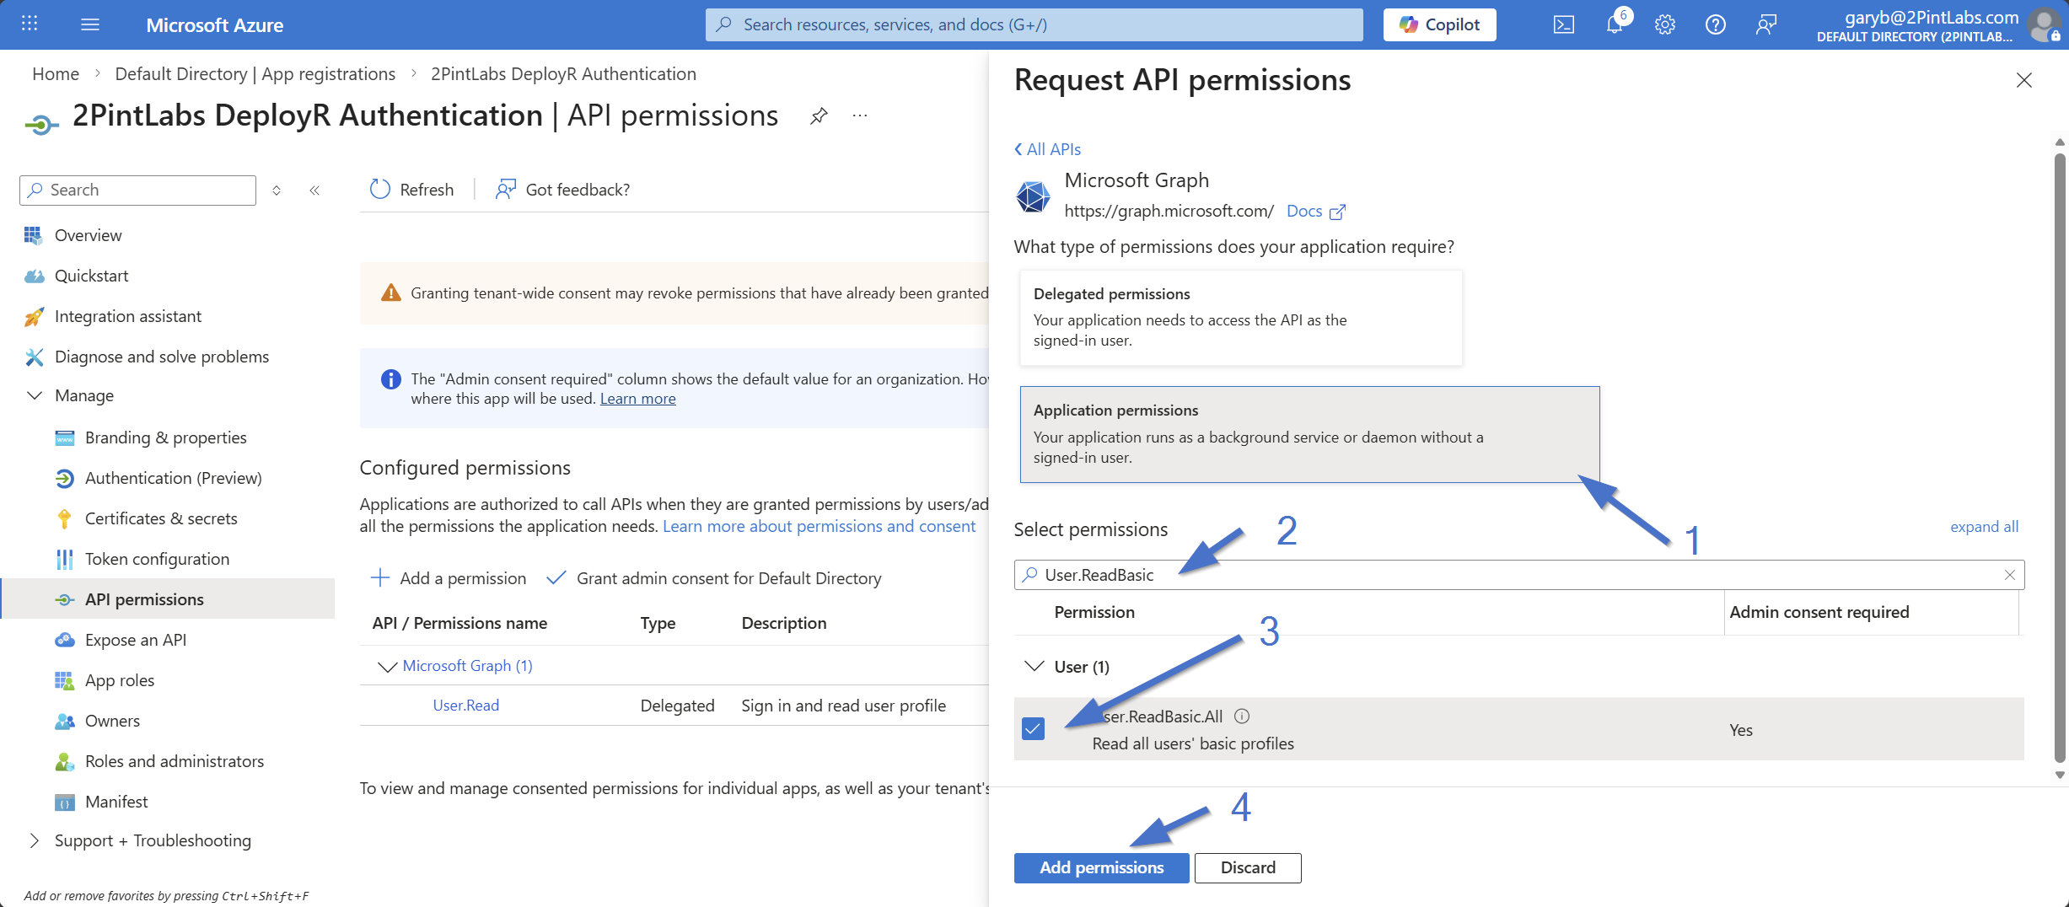
Task: Expand Support + Troubleshooting section
Action: [x=35, y=840]
